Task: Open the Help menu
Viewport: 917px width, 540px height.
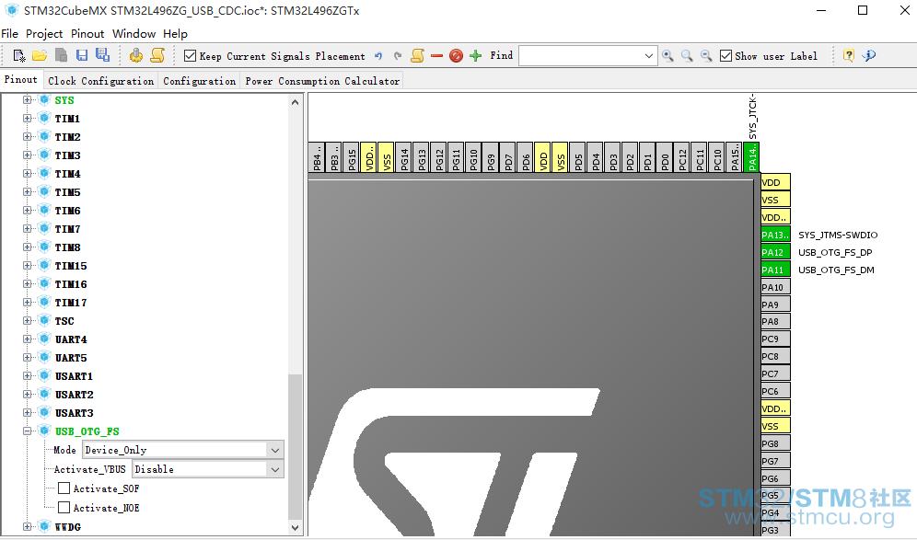Action: click(175, 34)
